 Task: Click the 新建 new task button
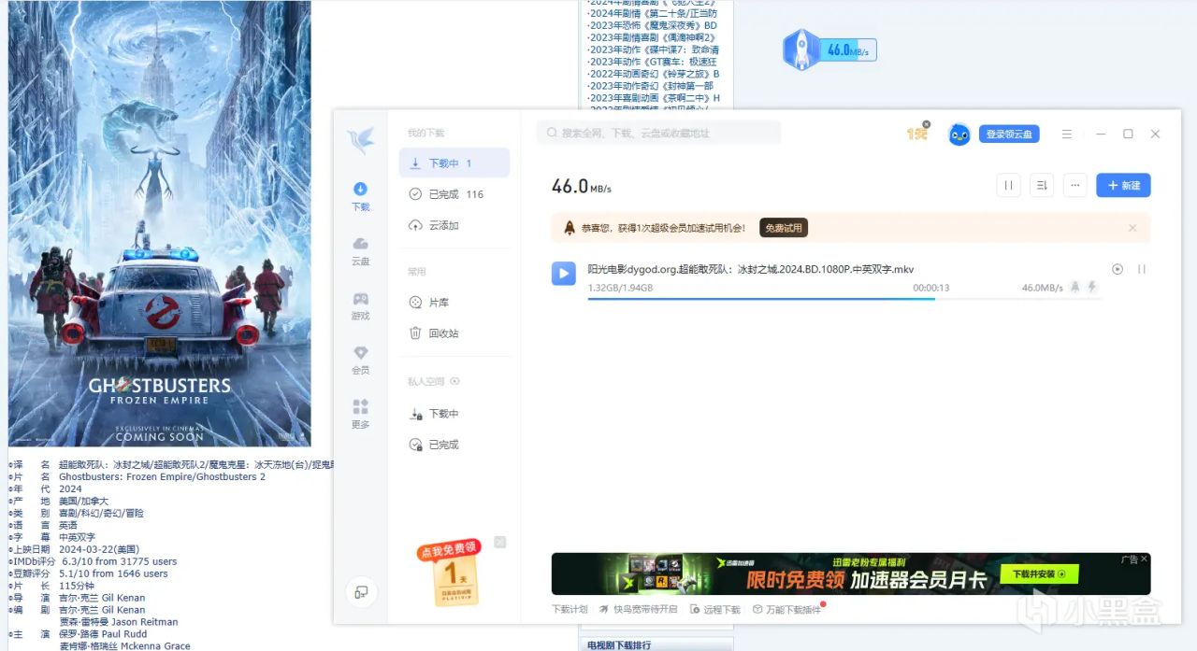point(1123,186)
